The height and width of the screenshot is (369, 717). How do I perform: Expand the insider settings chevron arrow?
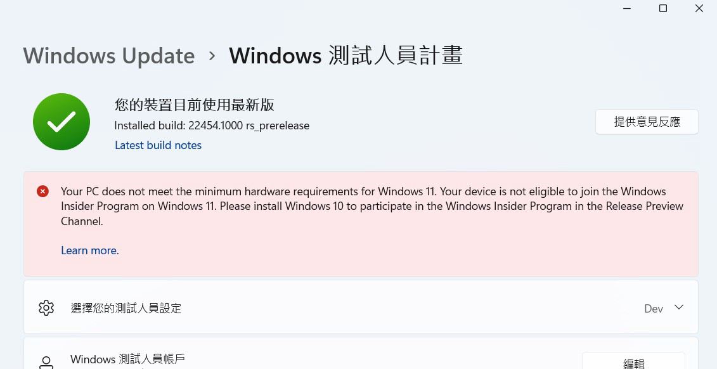pyautogui.click(x=679, y=307)
